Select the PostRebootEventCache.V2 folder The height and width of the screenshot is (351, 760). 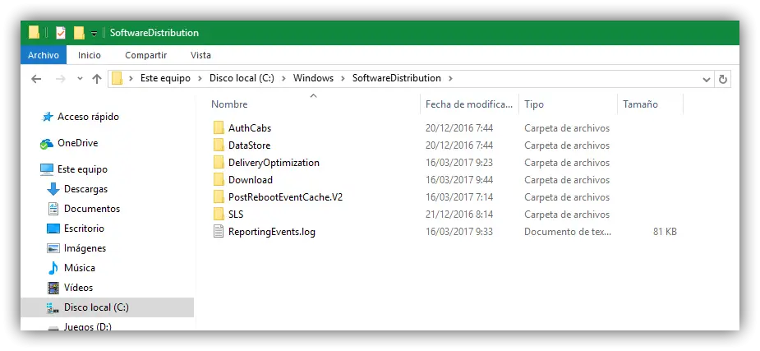tap(285, 197)
